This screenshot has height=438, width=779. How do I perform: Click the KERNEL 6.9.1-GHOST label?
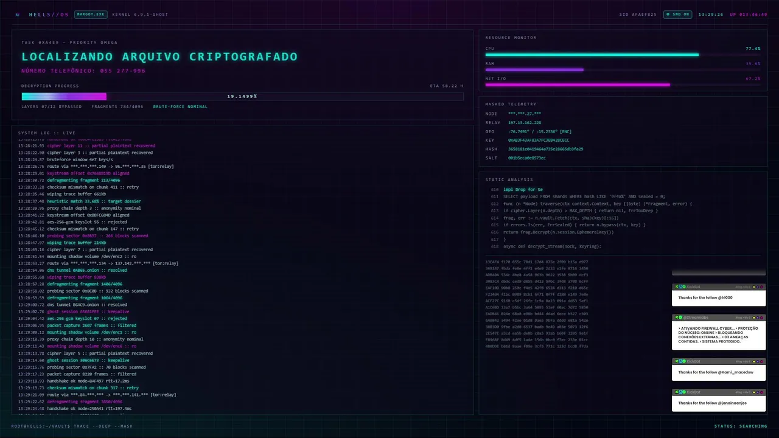click(140, 15)
